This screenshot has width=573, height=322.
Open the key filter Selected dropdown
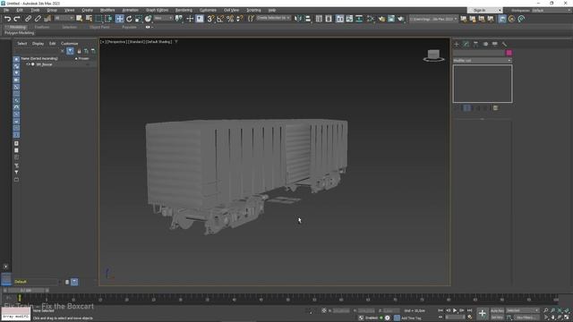point(522,310)
